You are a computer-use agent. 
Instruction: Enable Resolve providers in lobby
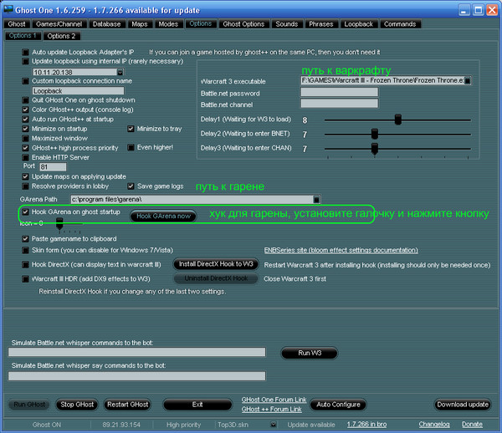(x=25, y=186)
